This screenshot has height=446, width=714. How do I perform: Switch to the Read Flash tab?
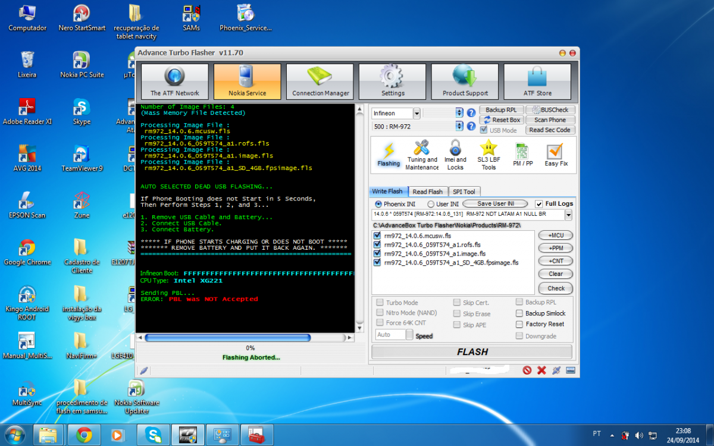point(427,191)
